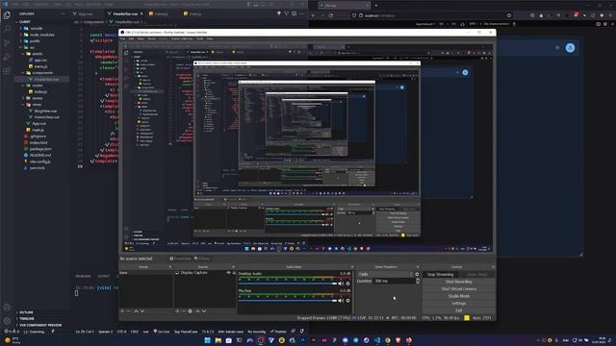This screenshot has height=346, width=616.
Task: Add a new scene with the plus icon in OBS
Action: 122,311
